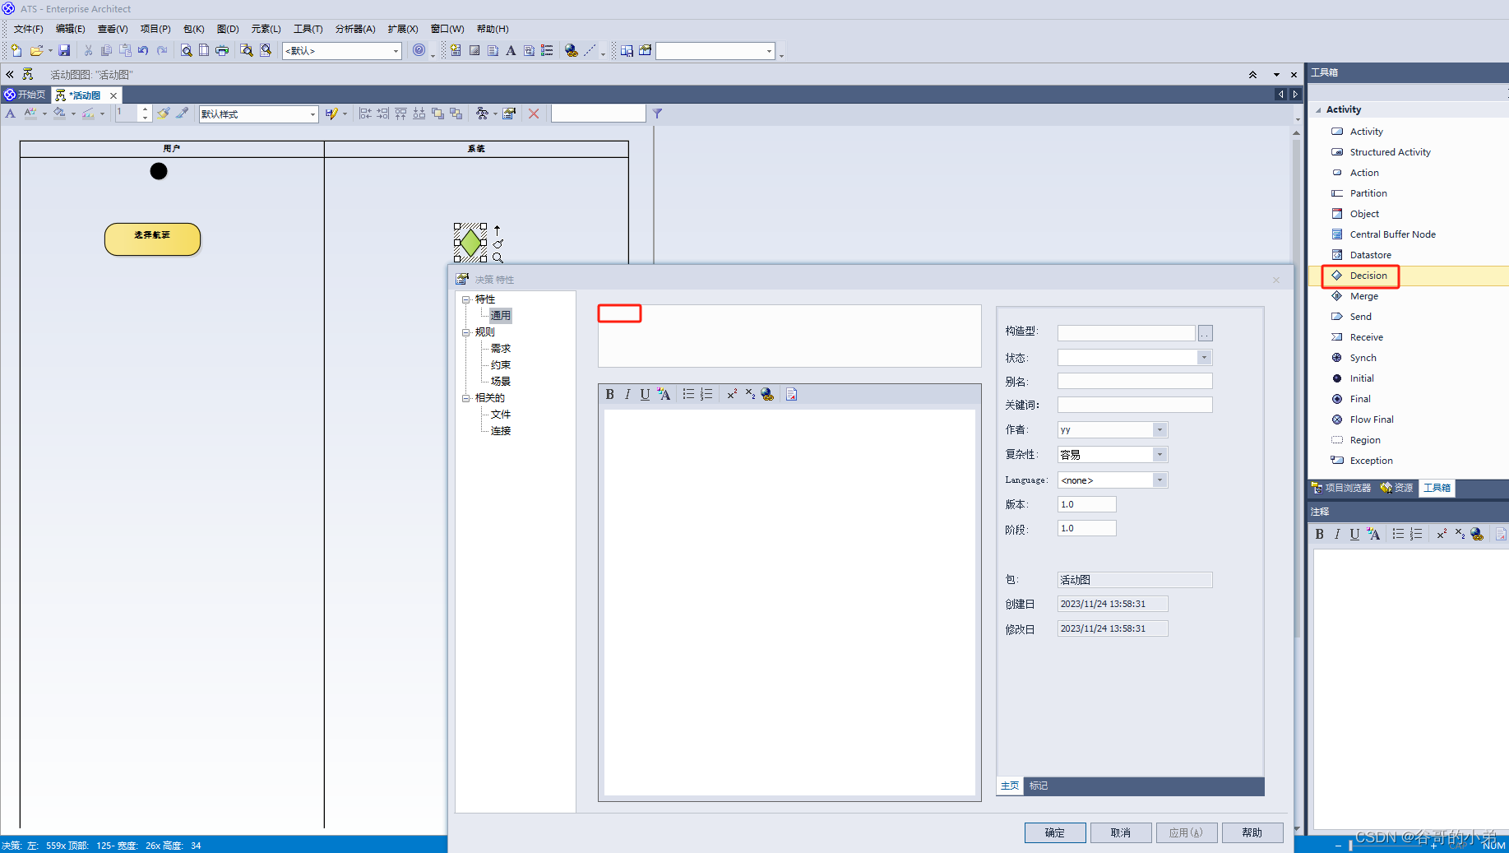Toggle bold in the side notes panel

coord(1320,535)
